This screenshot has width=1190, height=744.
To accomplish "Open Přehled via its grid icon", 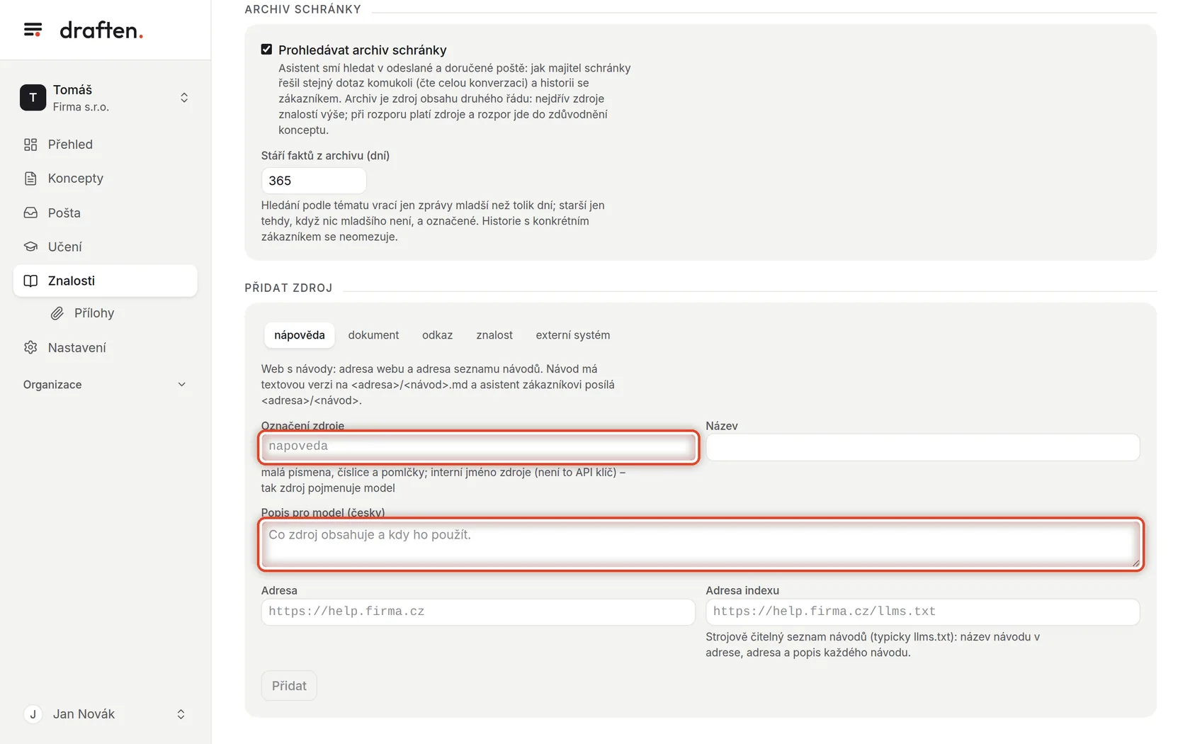I will point(30,145).
